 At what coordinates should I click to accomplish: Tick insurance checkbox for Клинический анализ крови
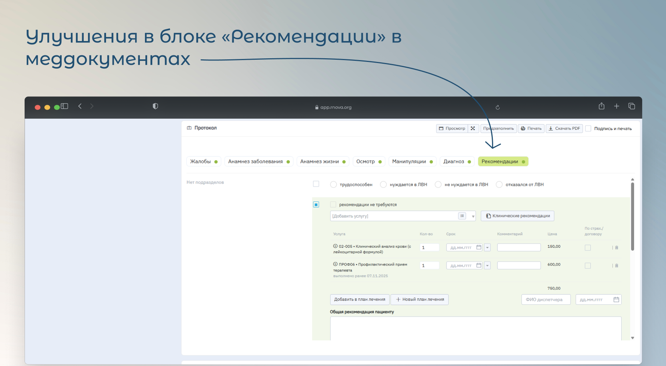pos(588,248)
